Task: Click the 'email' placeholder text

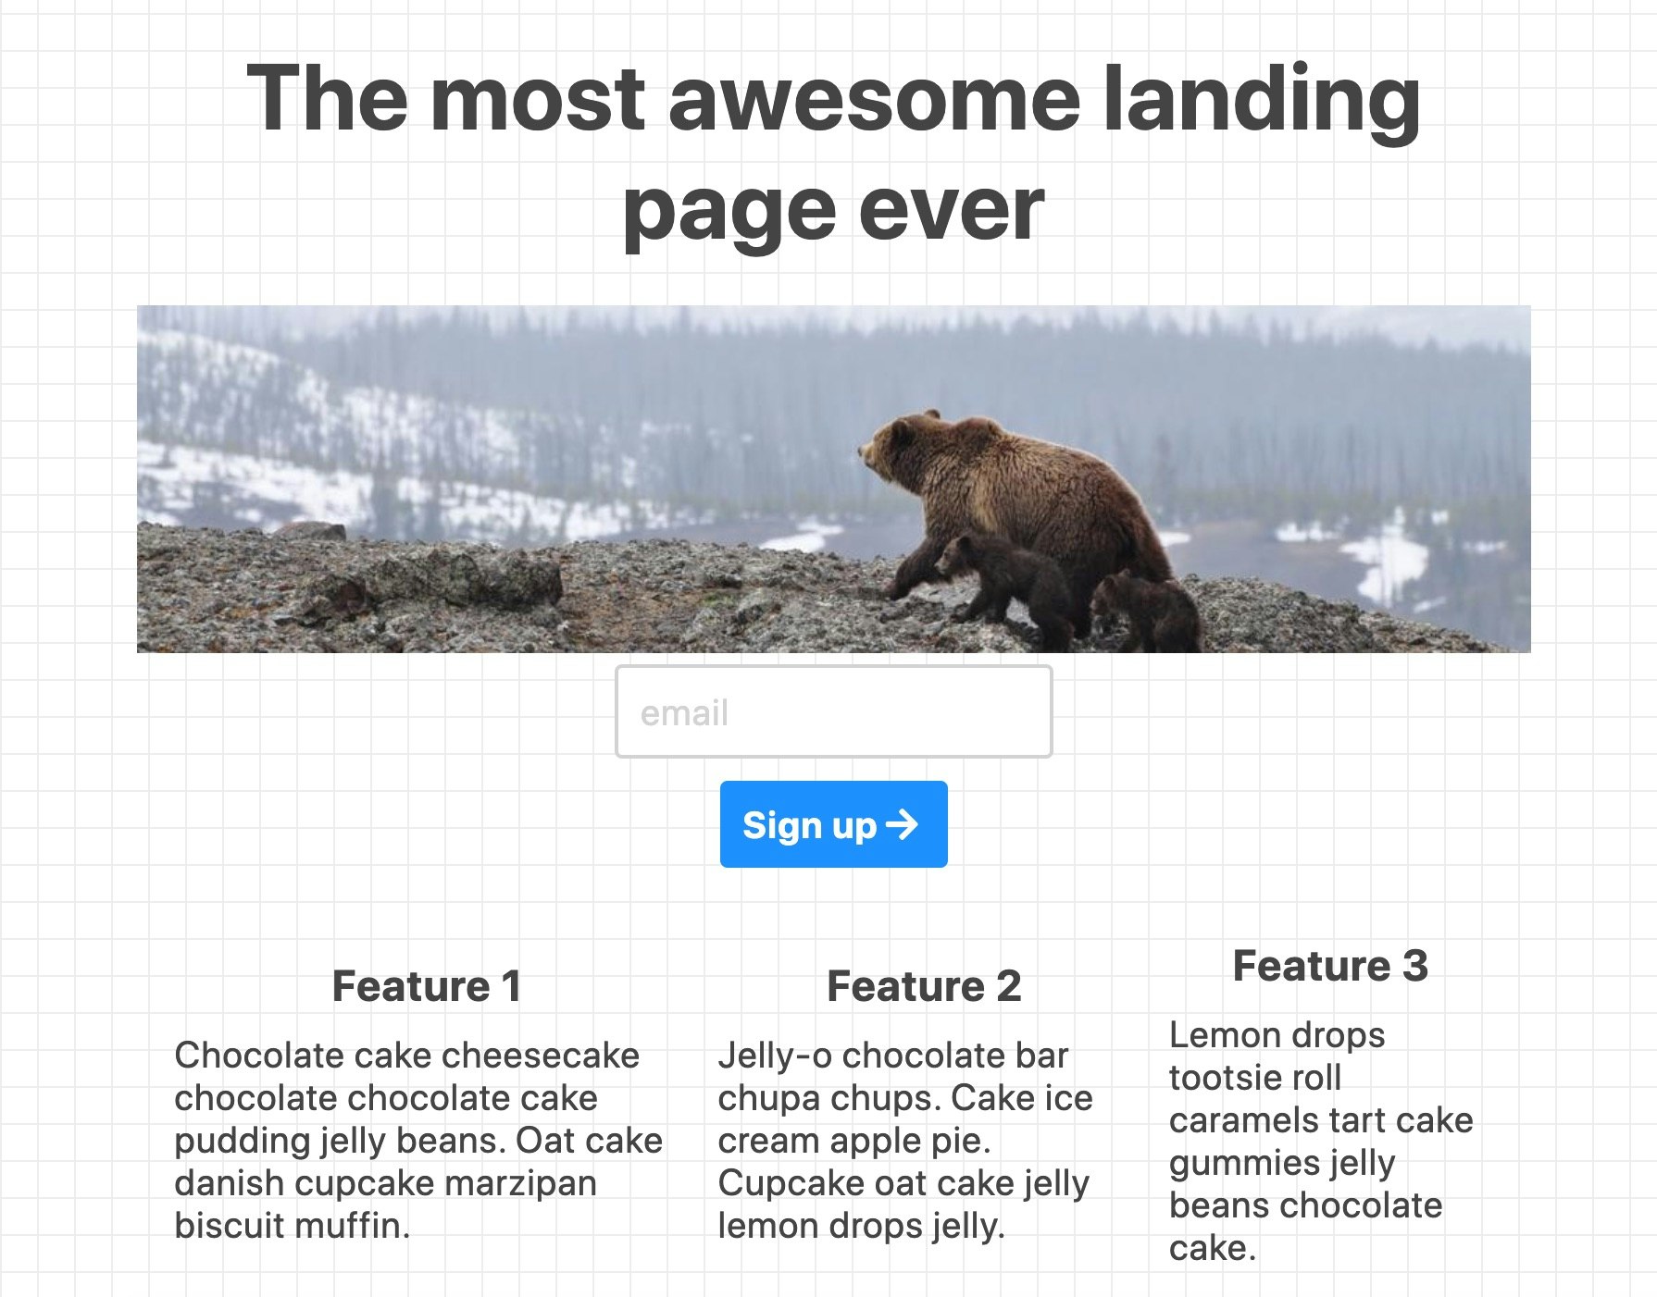Action: [x=684, y=713]
